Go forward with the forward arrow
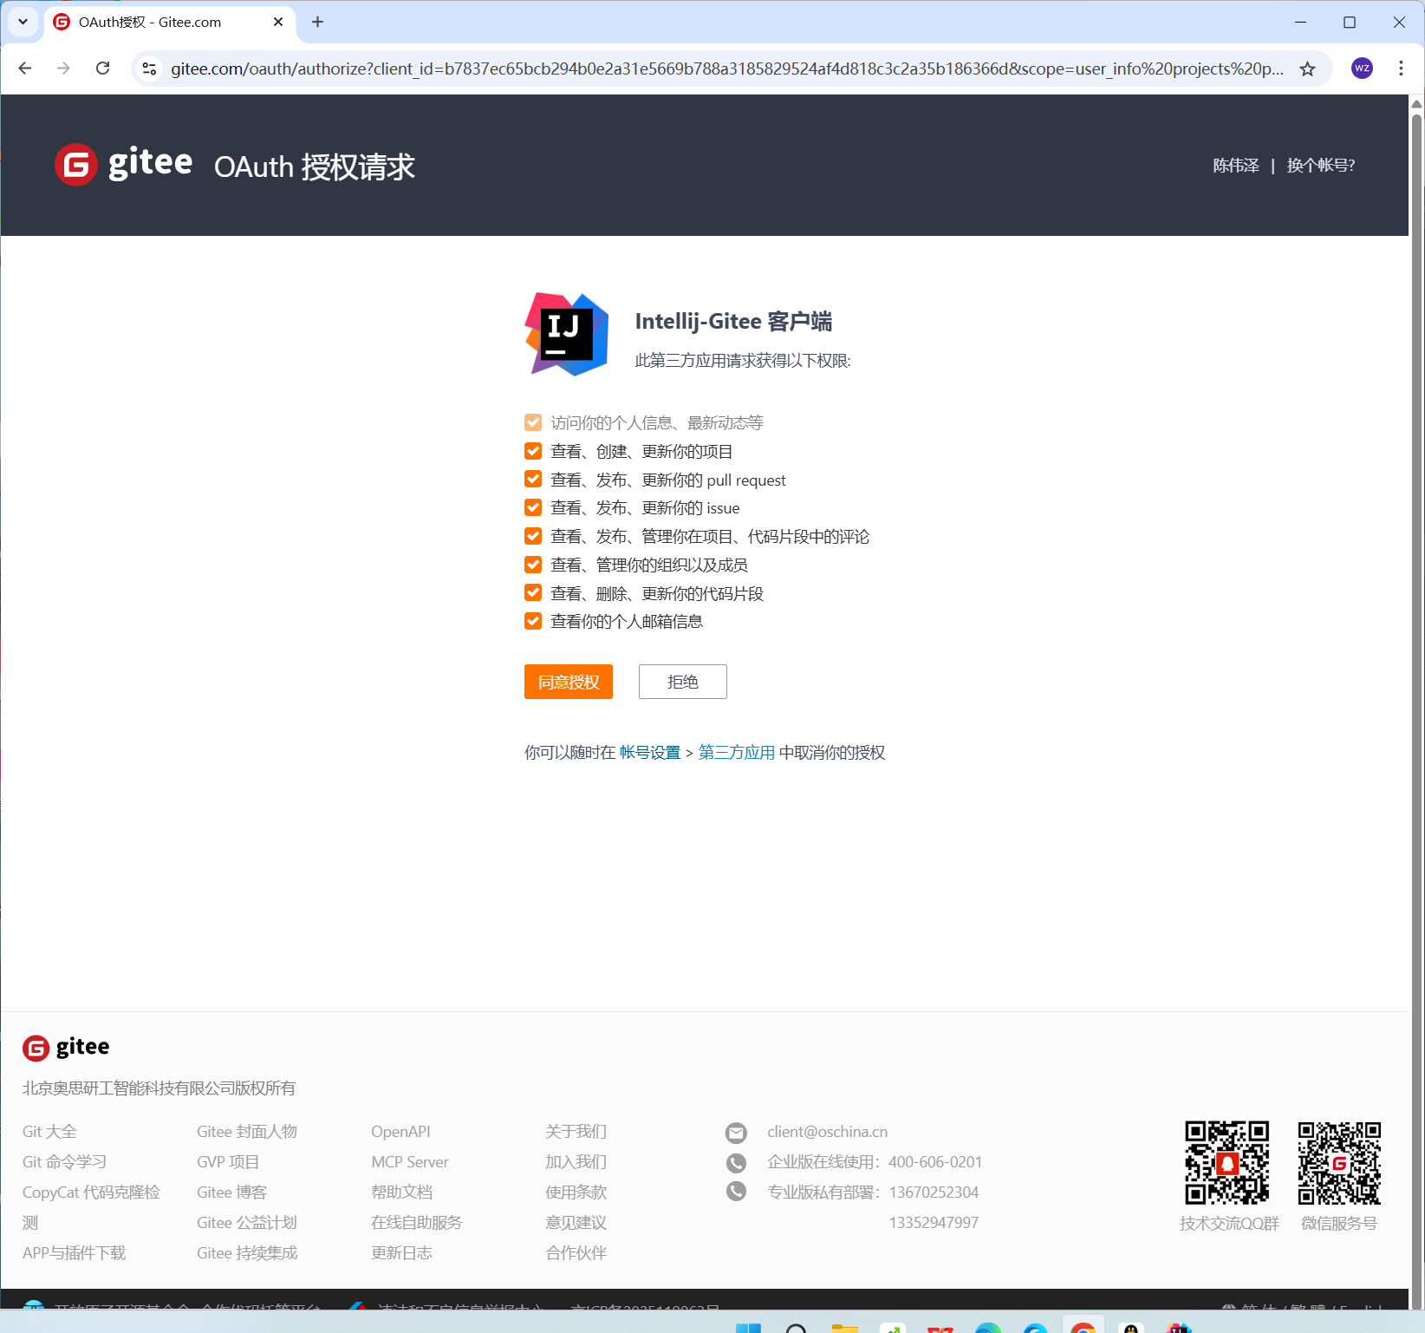Viewport: 1425px width, 1333px height. [x=63, y=69]
